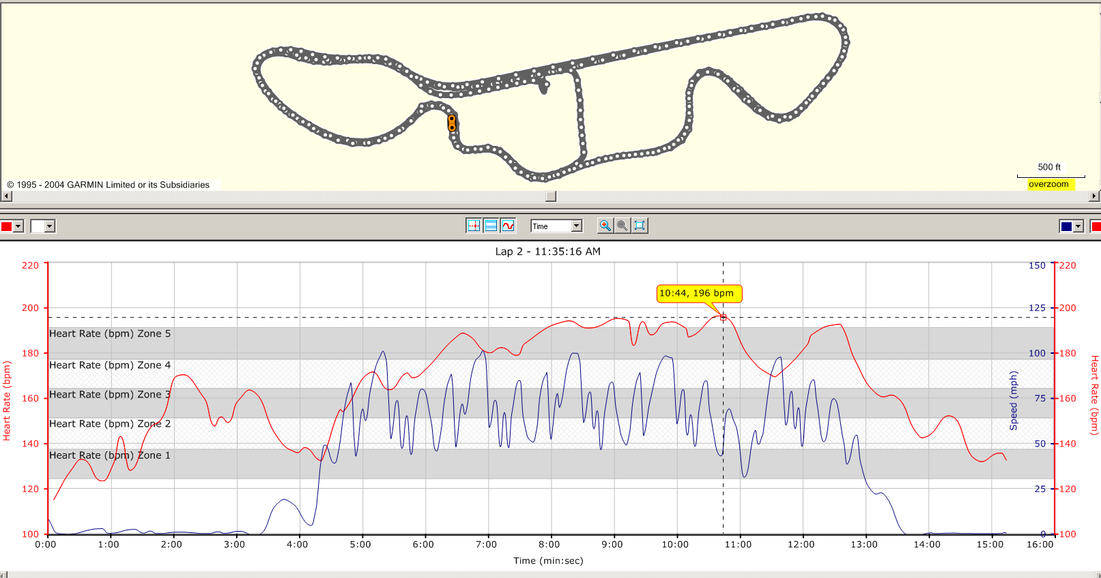Viewport: 1101px width, 578px height.
Task: Click the yellow '10:44, 196 bpm' tooltip
Action: click(699, 293)
